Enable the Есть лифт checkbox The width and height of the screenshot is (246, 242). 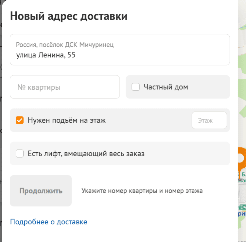click(20, 154)
